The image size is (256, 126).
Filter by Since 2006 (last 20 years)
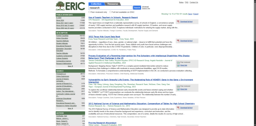click(65, 28)
